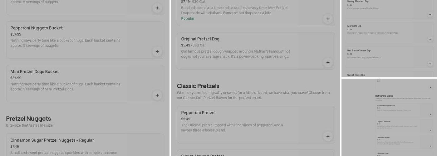Add Frozen Lemonade Mixers to order
The image size is (437, 156).
point(430,114)
